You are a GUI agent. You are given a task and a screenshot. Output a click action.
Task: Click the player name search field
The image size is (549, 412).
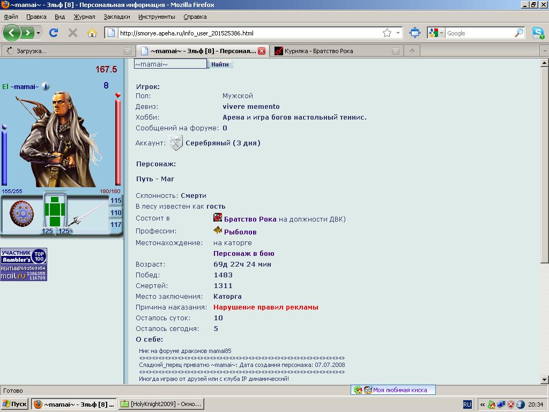tap(170, 64)
